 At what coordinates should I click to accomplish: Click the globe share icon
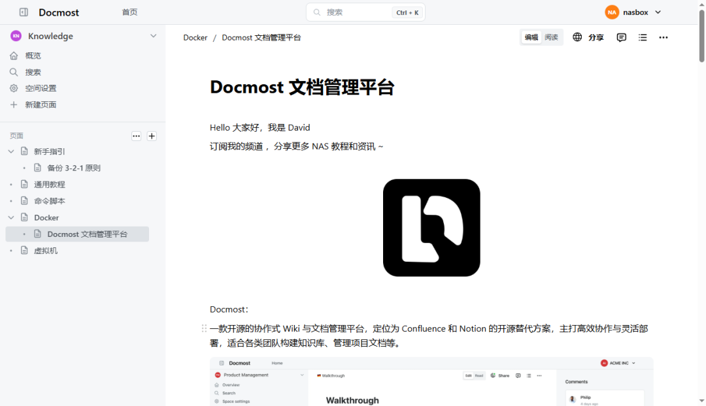[577, 37]
